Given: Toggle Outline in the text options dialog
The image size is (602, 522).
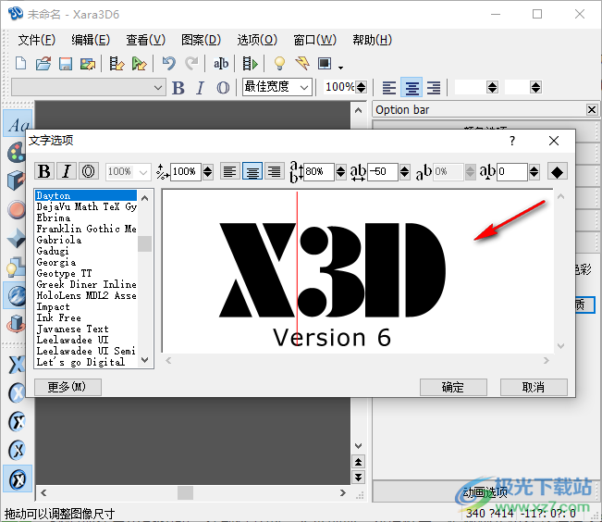Looking at the screenshot, I should 88,171.
